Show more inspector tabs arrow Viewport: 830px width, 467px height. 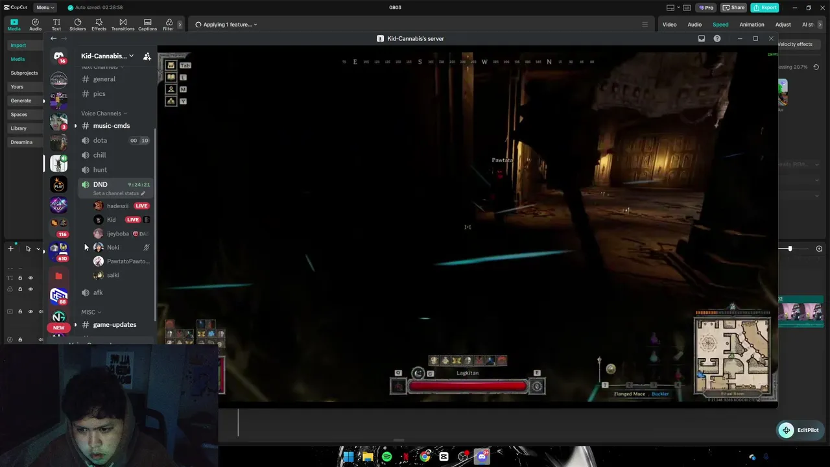pyautogui.click(x=820, y=25)
